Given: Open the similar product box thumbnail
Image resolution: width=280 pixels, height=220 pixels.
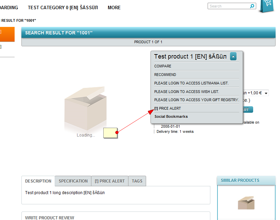Looking at the screenshot, I should [x=246, y=203].
